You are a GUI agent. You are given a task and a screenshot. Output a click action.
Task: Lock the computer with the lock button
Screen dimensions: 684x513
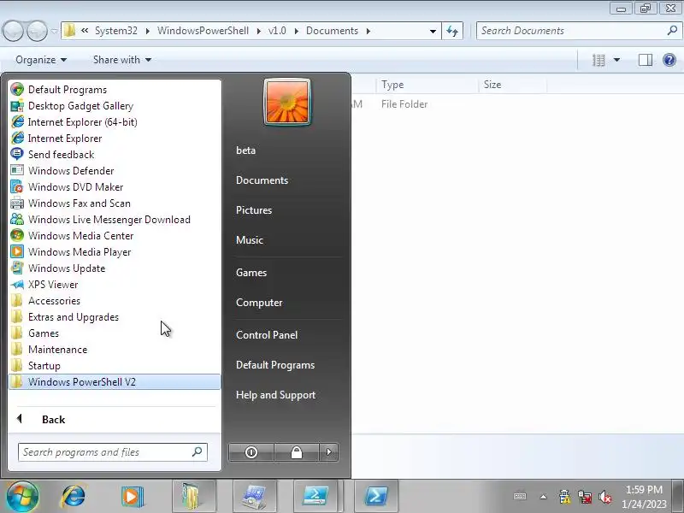[297, 452]
